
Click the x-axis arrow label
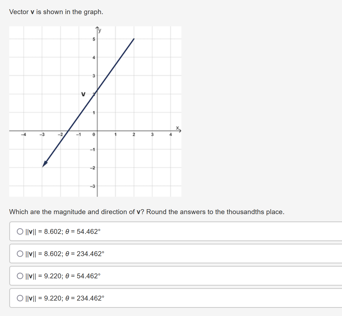(x=177, y=127)
